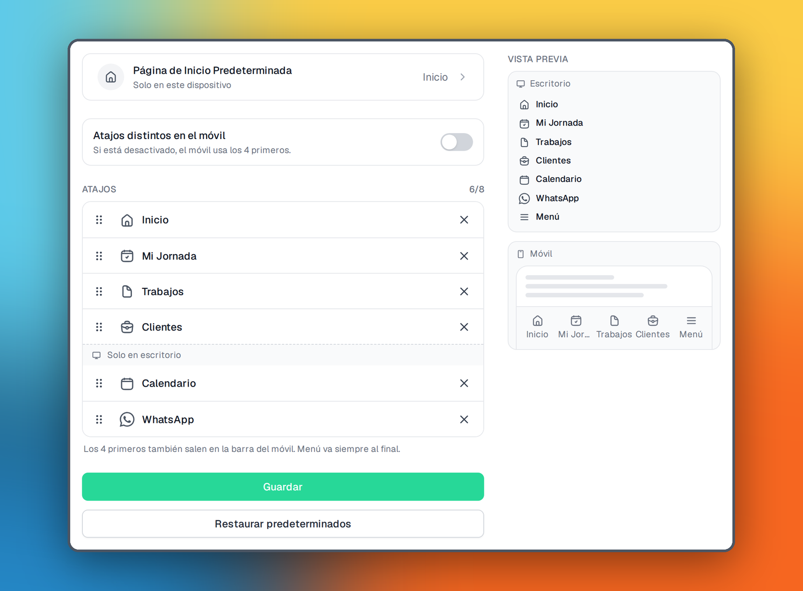Select Calendario in the desktop preview
803x591 pixels.
tap(550, 179)
